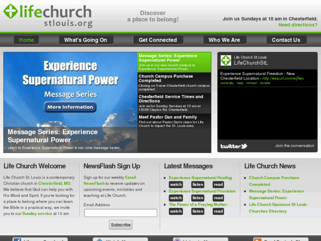Click the Facebook icon in the footer
Image resolution: width=321 pixels, height=241 pixels.
point(17,240)
